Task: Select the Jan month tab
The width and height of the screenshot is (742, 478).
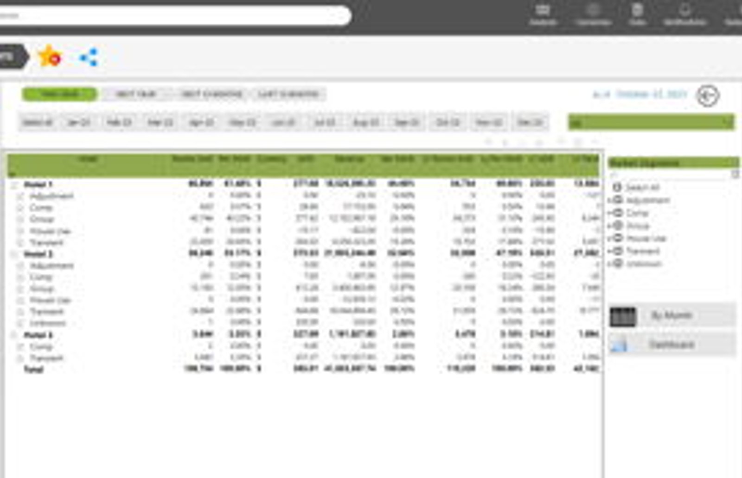Action: 79,122
